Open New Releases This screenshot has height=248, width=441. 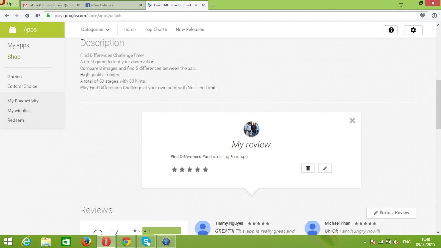190,29
